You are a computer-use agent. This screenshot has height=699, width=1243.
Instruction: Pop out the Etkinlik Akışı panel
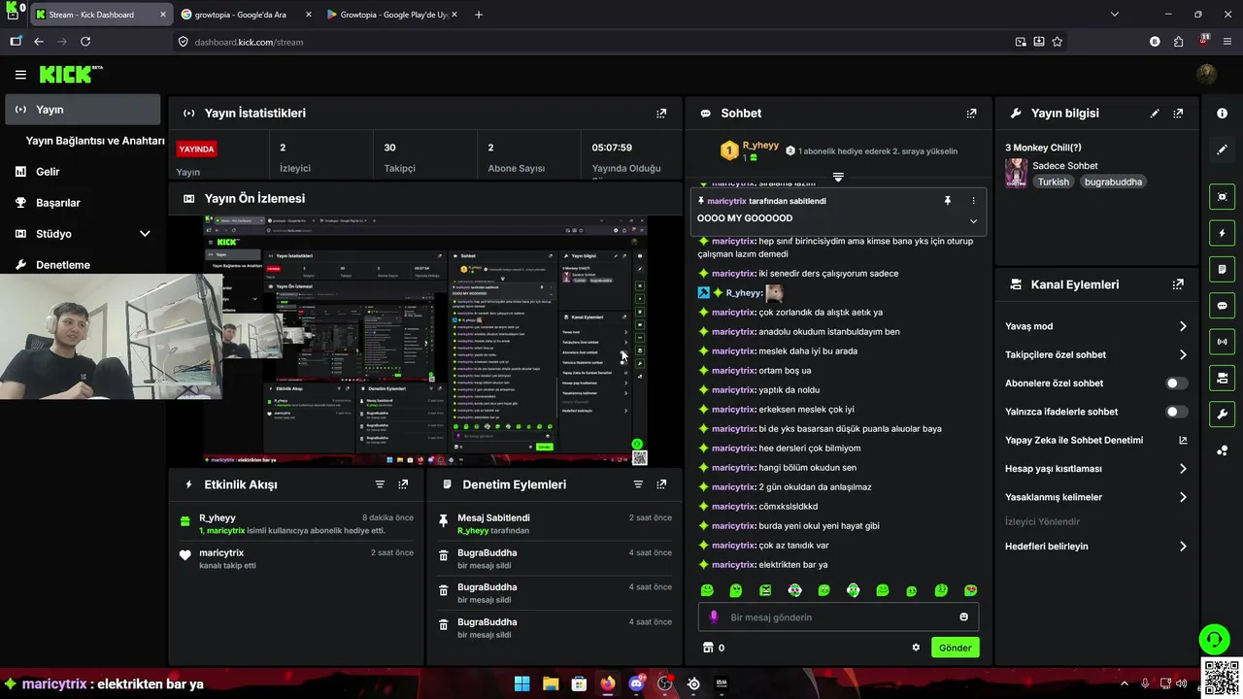(x=403, y=483)
